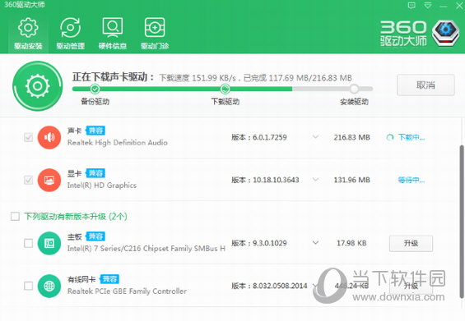Toggle the 声卡 Realtek audio checkbox
Screen dimensions: 465x321
[29, 137]
